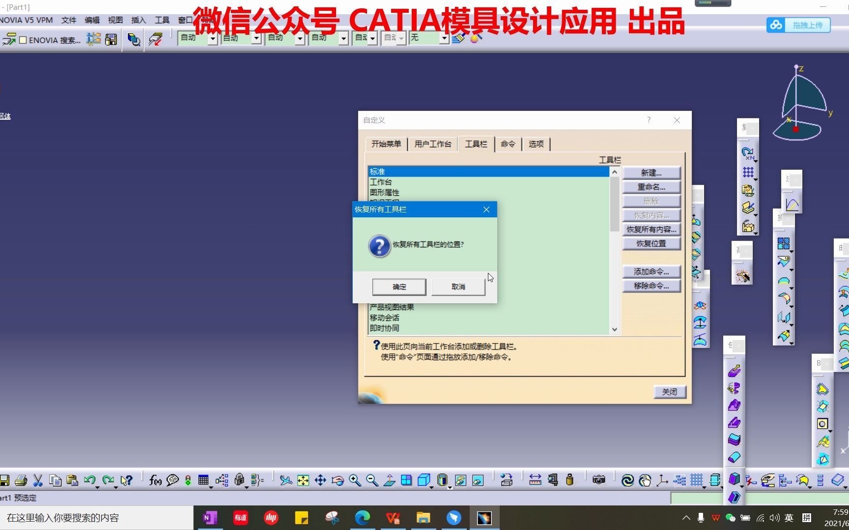This screenshot has width=849, height=530.
Task: Click the Redo arrow icon
Action: point(108,480)
